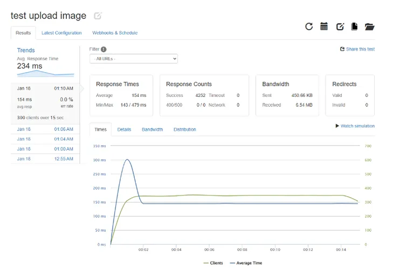Switch to the Latest Configuration tab

61,33
